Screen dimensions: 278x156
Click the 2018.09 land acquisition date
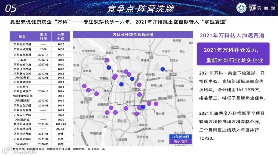[x=43, y=105]
